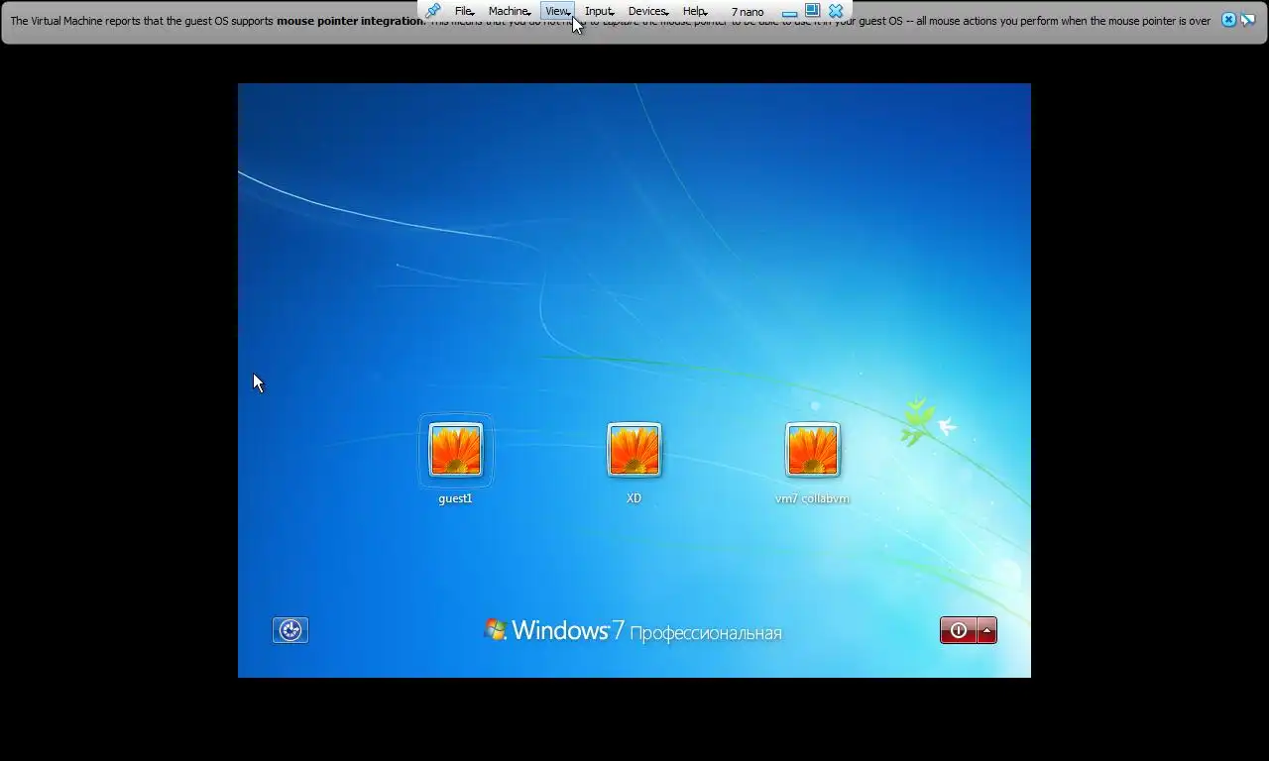Image resolution: width=1269 pixels, height=761 pixels.
Task: Click the 7 nano VM name label
Action: [748, 12]
